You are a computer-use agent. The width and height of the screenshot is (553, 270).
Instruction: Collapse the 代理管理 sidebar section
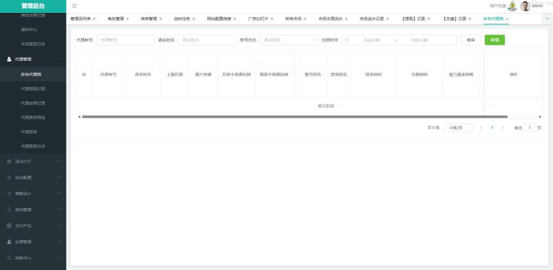click(x=58, y=59)
